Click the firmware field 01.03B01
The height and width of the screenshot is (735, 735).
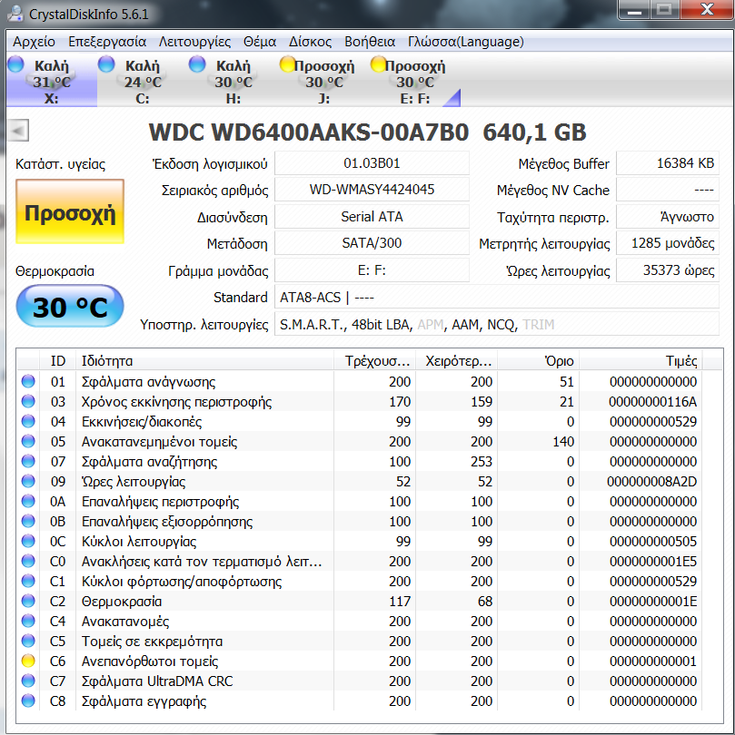(x=372, y=163)
